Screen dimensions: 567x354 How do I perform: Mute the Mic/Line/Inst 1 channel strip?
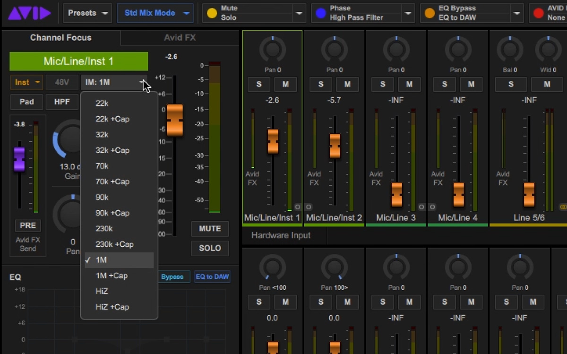point(285,84)
